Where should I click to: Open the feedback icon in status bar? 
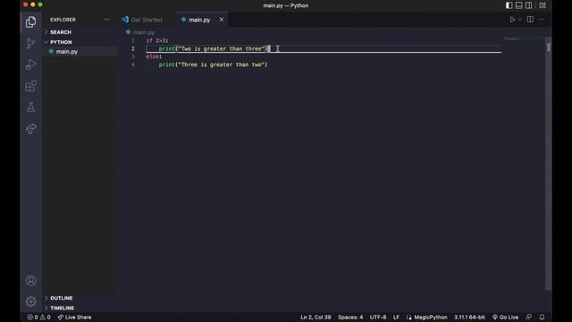click(x=528, y=318)
